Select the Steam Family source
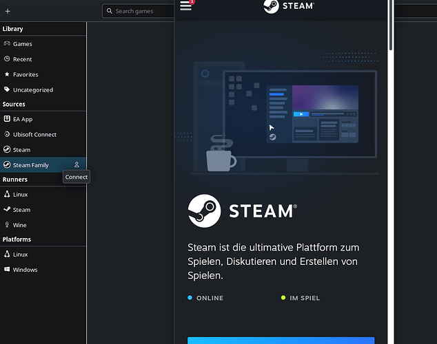437x344 pixels. 43,165
